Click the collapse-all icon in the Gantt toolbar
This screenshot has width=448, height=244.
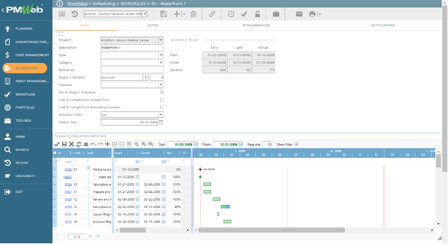pos(122,144)
